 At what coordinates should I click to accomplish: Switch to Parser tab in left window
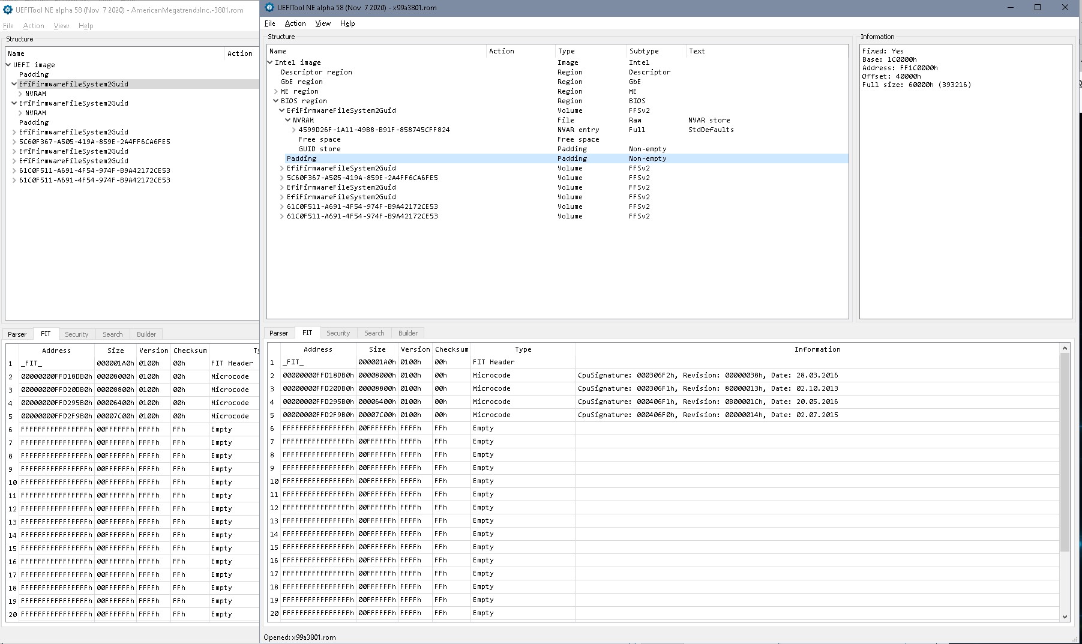[17, 334]
